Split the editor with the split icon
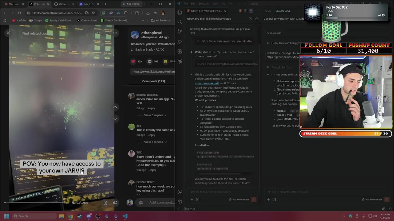 (x=246, y=11)
